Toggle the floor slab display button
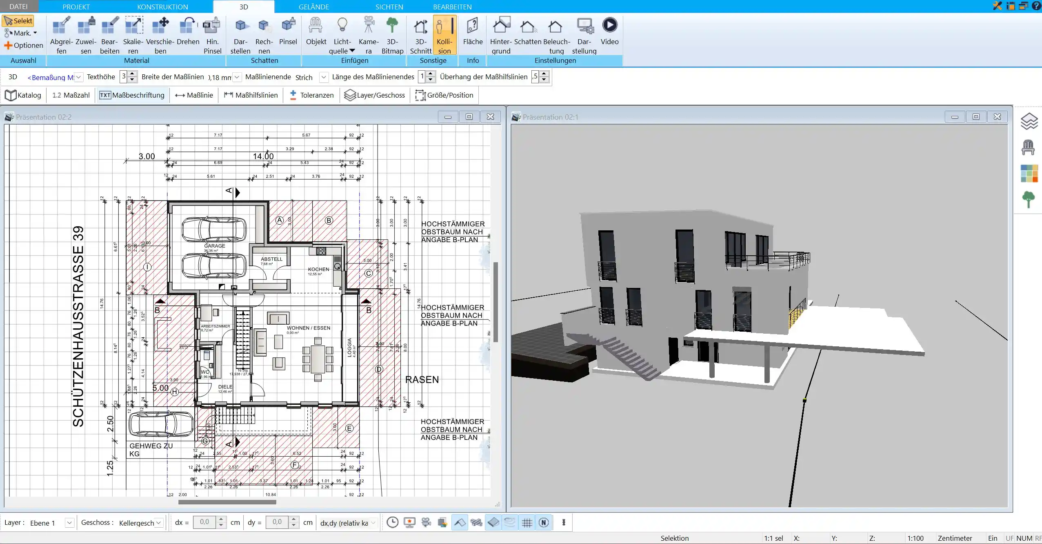 tap(493, 522)
